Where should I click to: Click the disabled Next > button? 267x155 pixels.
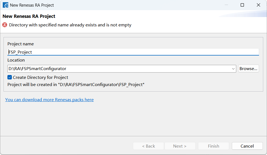click(180, 146)
